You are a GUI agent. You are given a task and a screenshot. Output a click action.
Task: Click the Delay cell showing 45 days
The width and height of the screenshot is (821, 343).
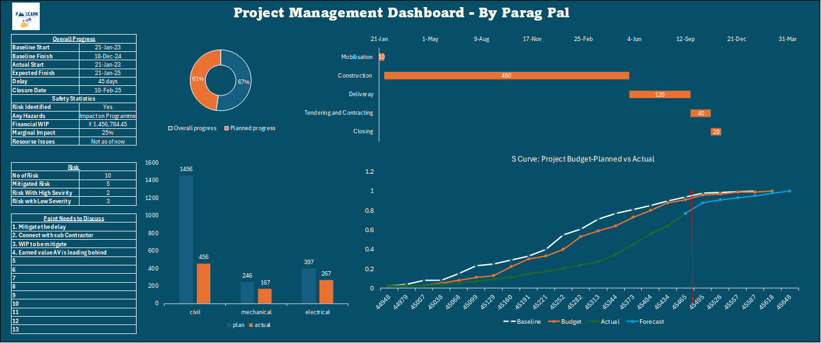[105, 81]
